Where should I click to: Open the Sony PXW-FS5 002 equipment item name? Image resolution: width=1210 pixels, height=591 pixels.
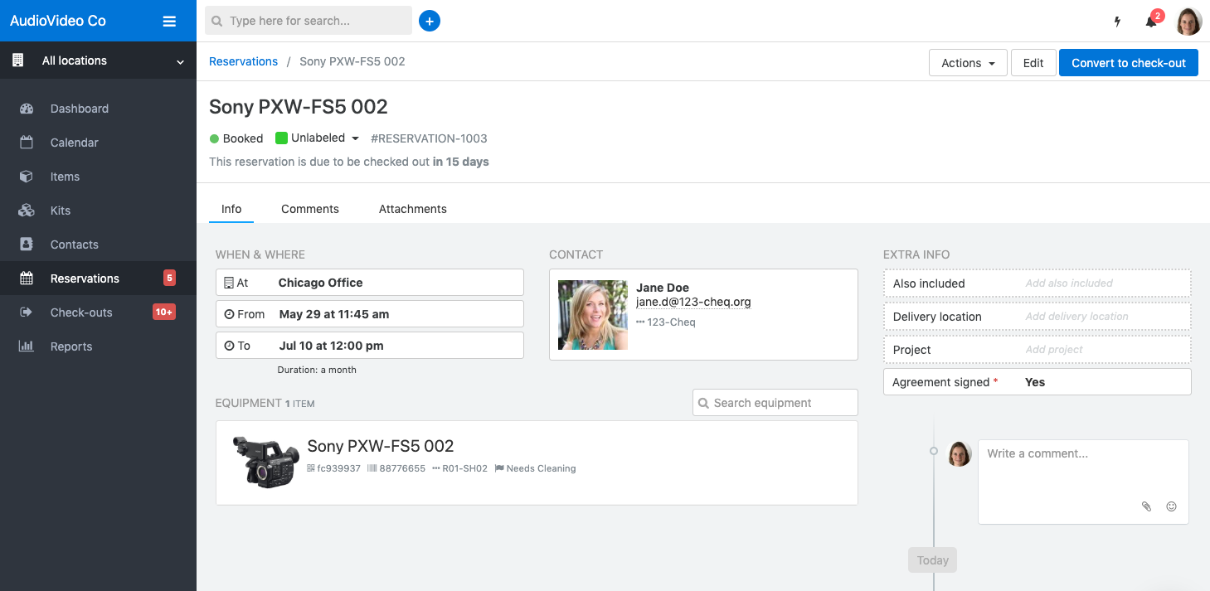pyautogui.click(x=381, y=446)
